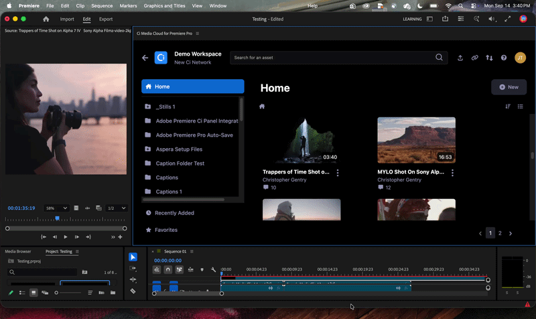Click the Quick Export share icon
The height and width of the screenshot is (319, 536).
point(445,19)
